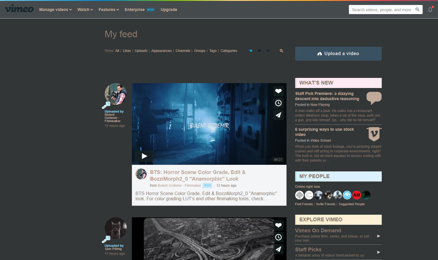This screenshot has width=438, height=260.
Task: Like the BTS Horror Scene video
Action: pos(278,91)
